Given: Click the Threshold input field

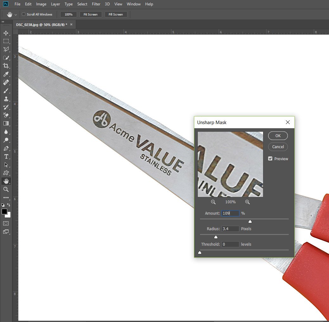Looking at the screenshot, I should click(230, 244).
